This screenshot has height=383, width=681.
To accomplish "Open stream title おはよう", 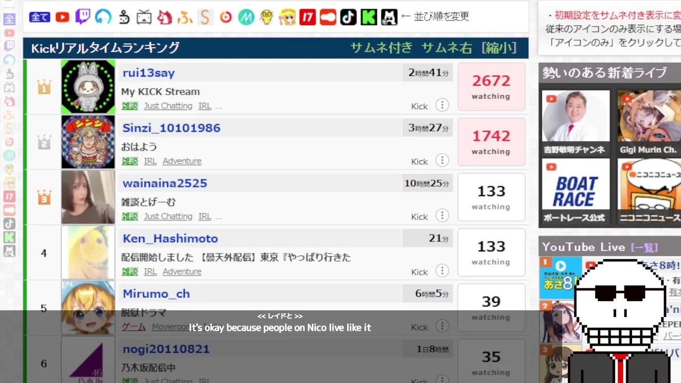I will [x=139, y=147].
